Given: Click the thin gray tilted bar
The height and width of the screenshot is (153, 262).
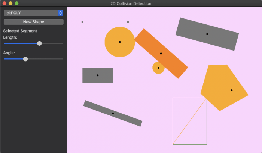Looking at the screenshot, I should click(x=113, y=113).
